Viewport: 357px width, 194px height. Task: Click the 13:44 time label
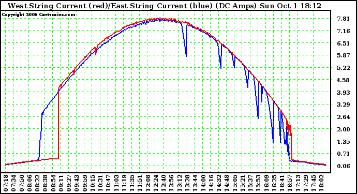[195, 183]
